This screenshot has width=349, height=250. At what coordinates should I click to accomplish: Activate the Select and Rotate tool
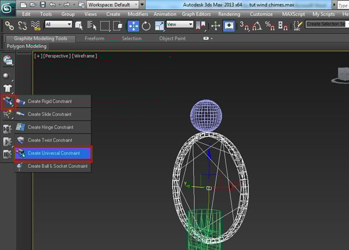[146, 26]
